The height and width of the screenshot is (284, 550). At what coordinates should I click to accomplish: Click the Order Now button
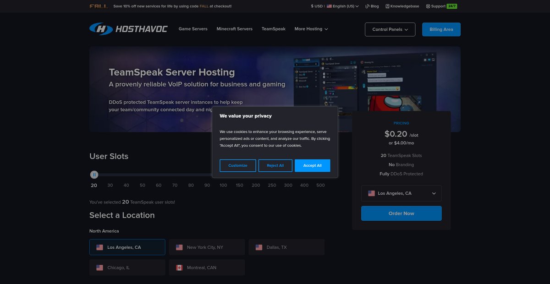(x=401, y=213)
